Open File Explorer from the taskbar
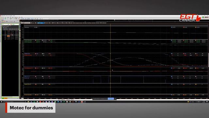The image size is (209, 118). (x=28, y=102)
